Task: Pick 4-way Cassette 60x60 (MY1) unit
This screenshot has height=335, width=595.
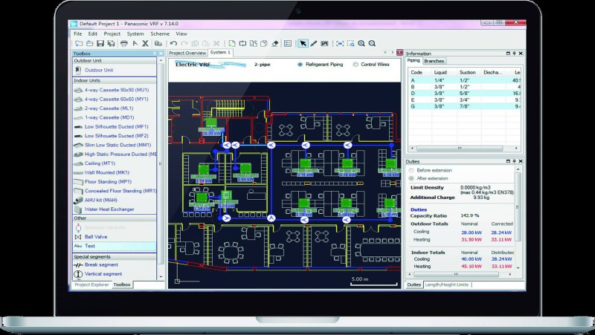Action: (x=116, y=100)
